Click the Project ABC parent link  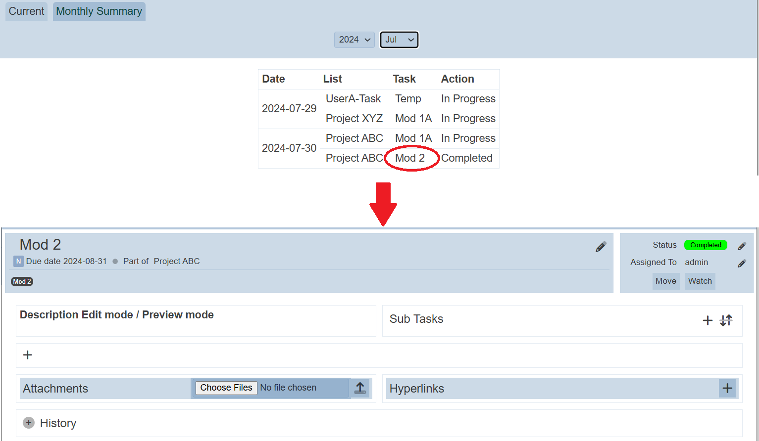[177, 262]
